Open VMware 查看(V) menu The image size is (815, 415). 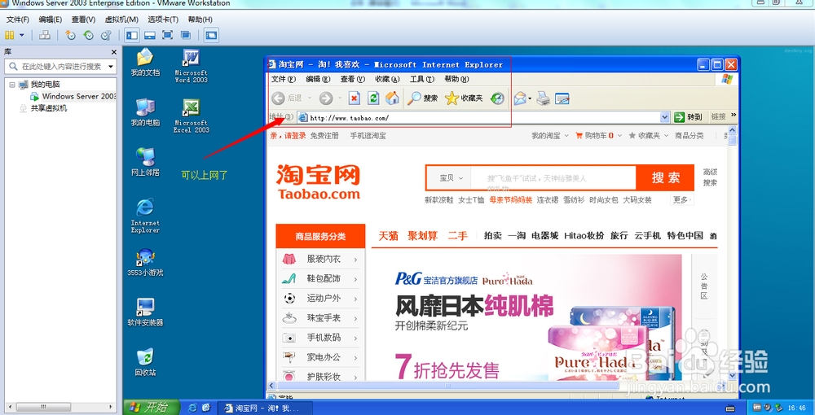coord(84,20)
